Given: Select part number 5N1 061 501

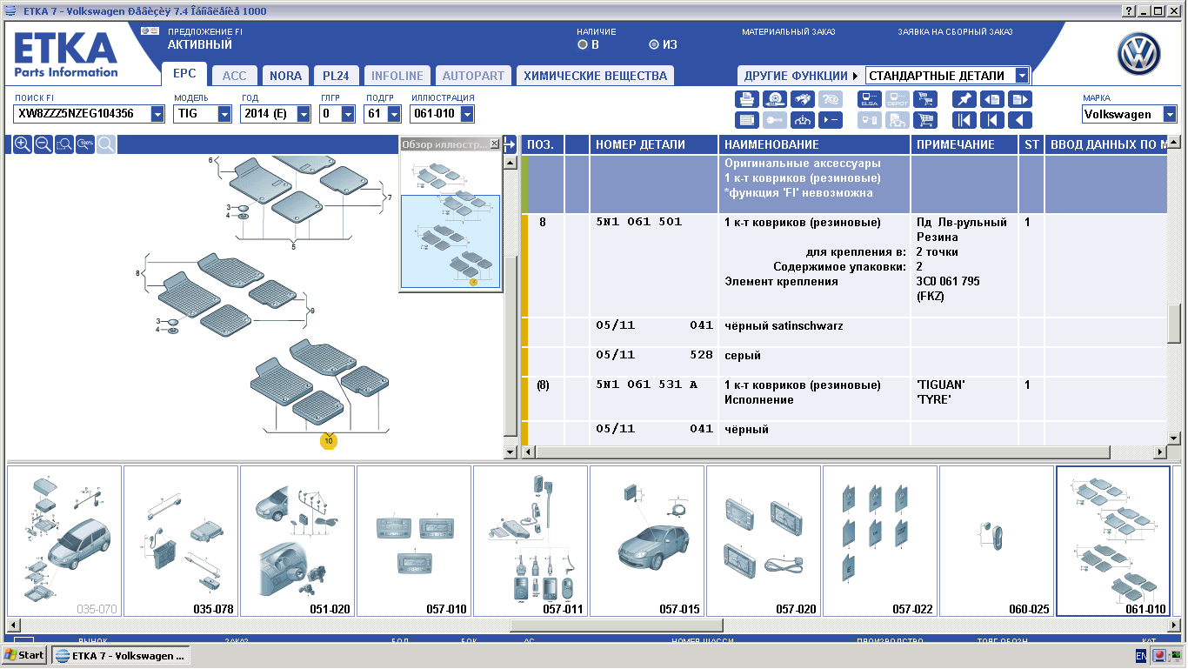Looking at the screenshot, I should pos(639,222).
